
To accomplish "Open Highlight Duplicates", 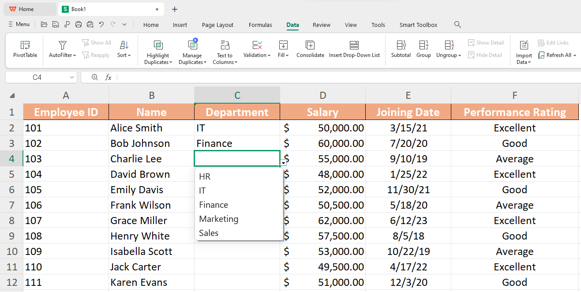I will pos(158,51).
